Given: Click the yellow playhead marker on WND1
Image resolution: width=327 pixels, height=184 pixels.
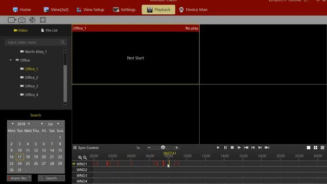Looking at the screenshot, I should click(169, 163).
